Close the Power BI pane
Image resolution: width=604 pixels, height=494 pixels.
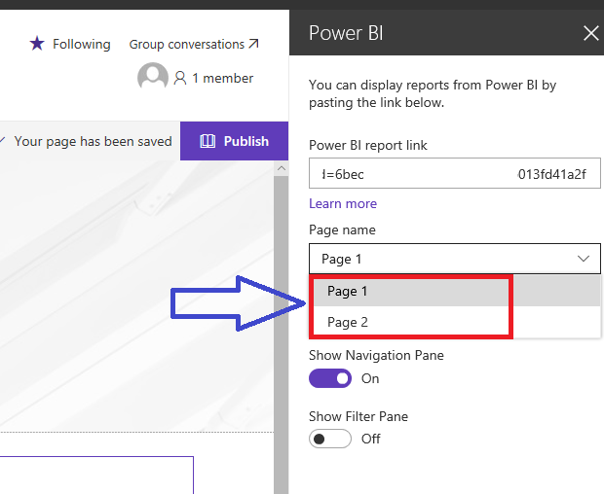tap(591, 33)
